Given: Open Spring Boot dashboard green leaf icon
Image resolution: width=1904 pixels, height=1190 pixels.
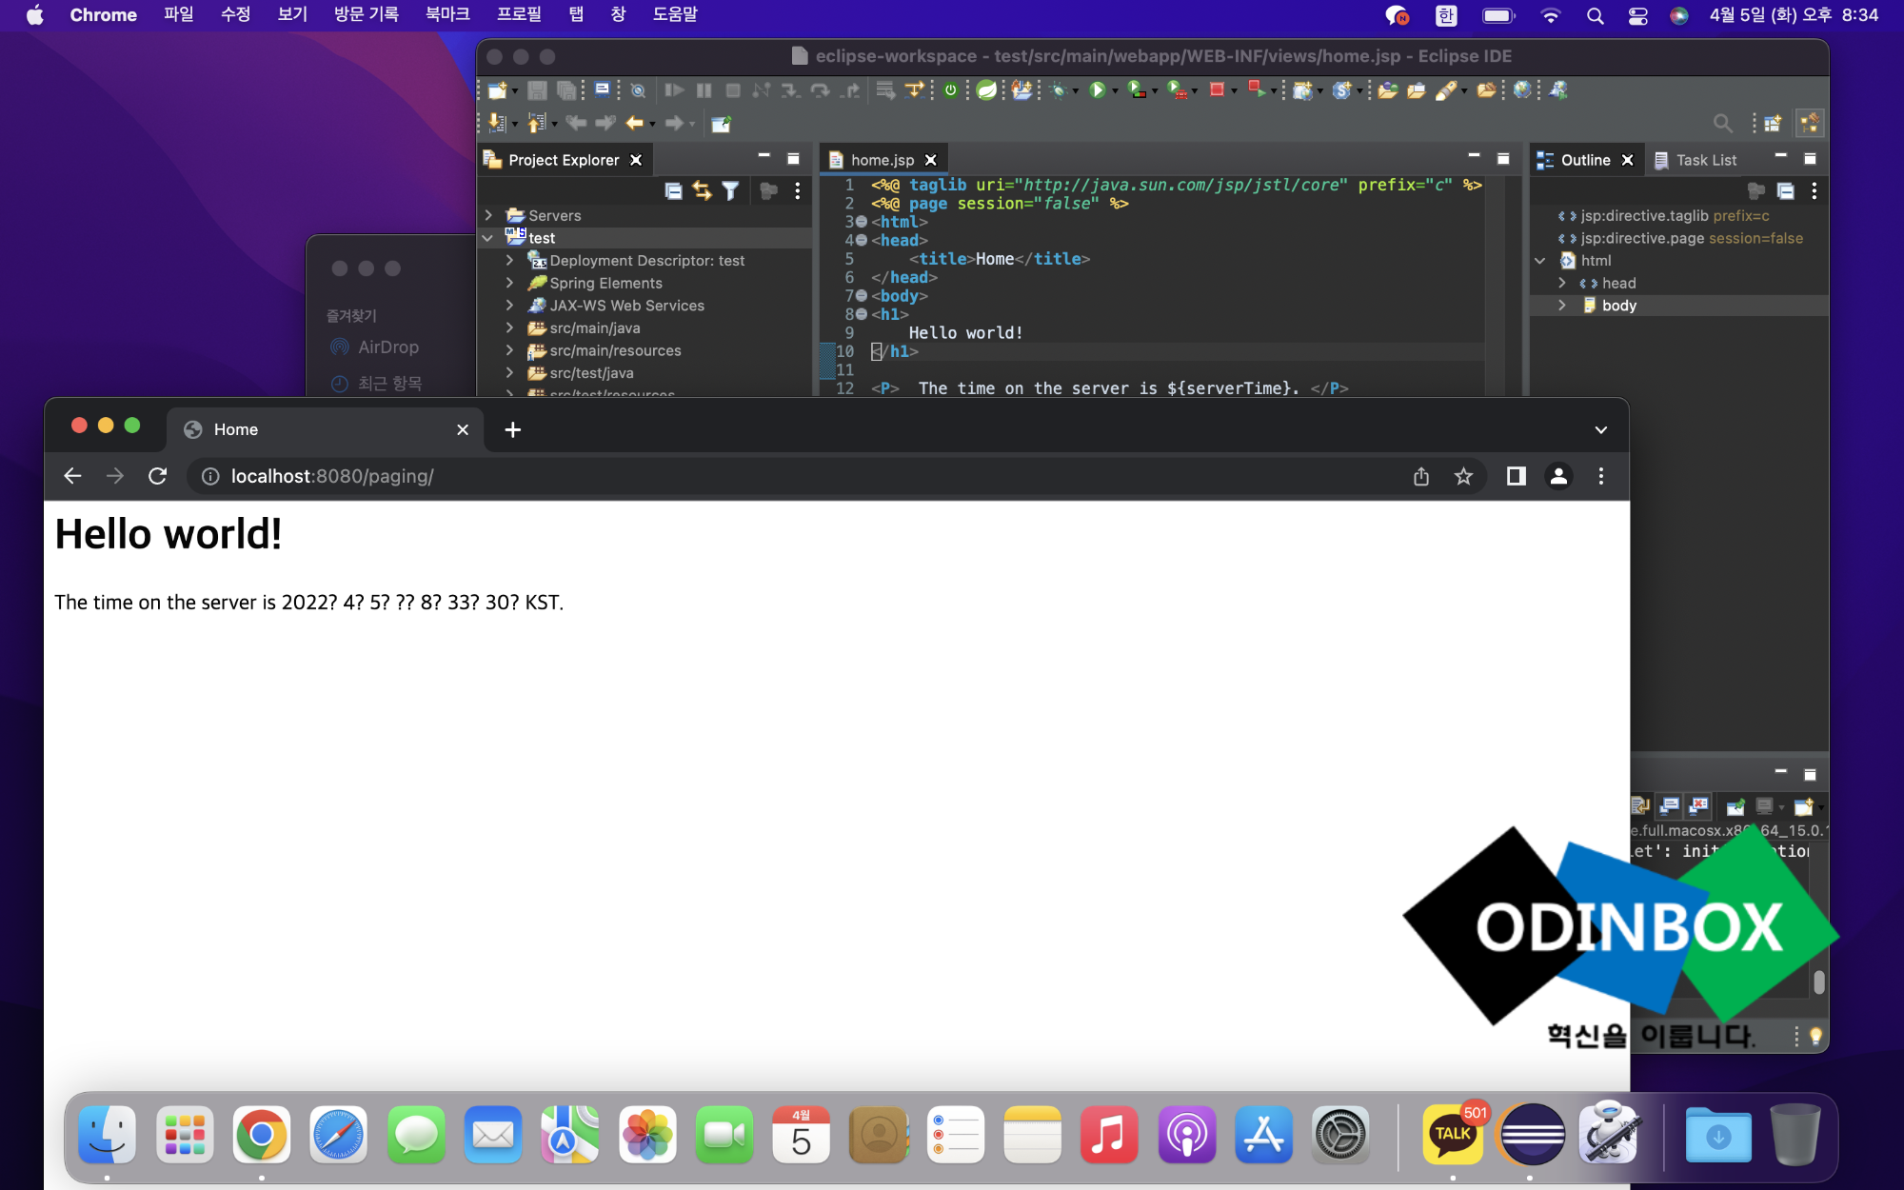Looking at the screenshot, I should click(987, 90).
